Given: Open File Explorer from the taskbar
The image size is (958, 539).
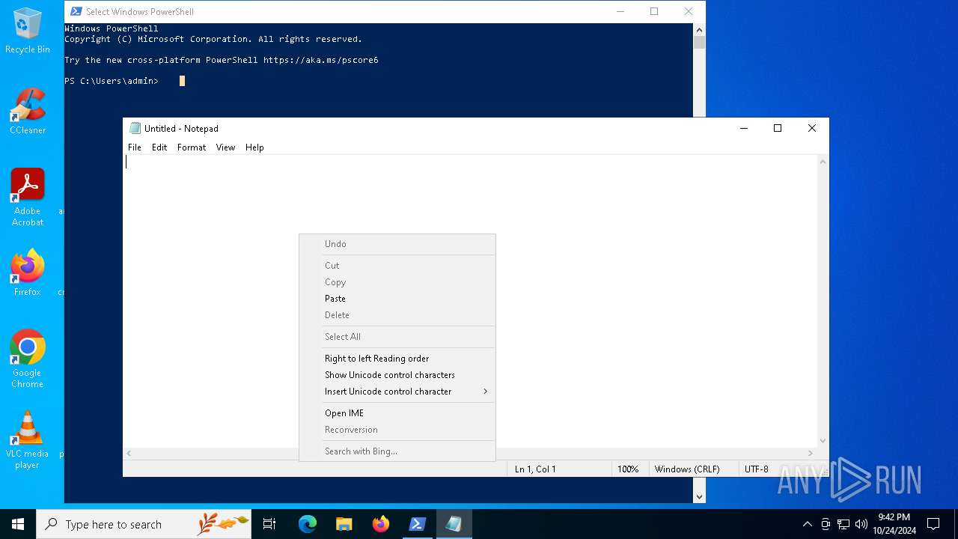Looking at the screenshot, I should (344, 524).
